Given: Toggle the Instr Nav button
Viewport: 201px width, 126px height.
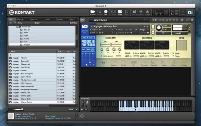Looking at the screenshot, I should click(74, 23).
